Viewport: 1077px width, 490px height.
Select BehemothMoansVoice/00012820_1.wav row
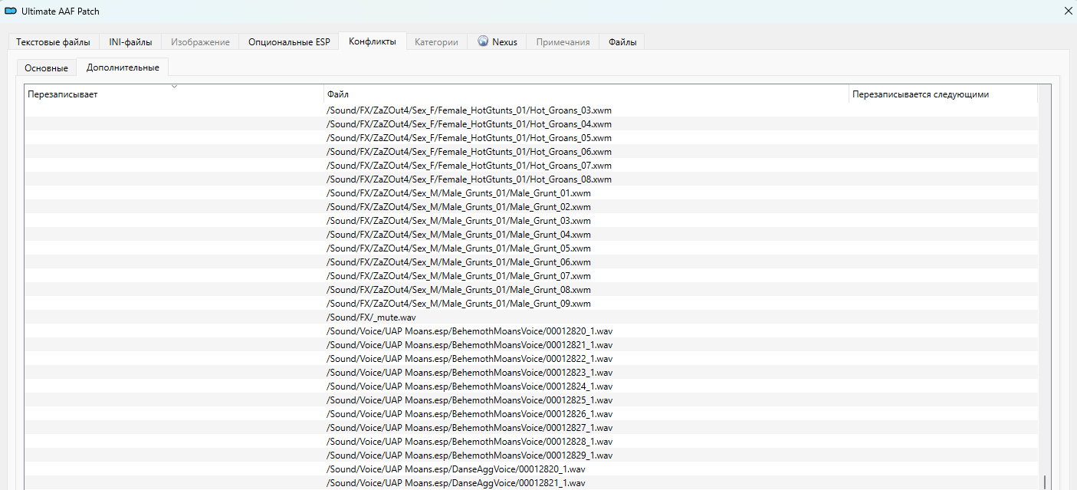pos(469,331)
